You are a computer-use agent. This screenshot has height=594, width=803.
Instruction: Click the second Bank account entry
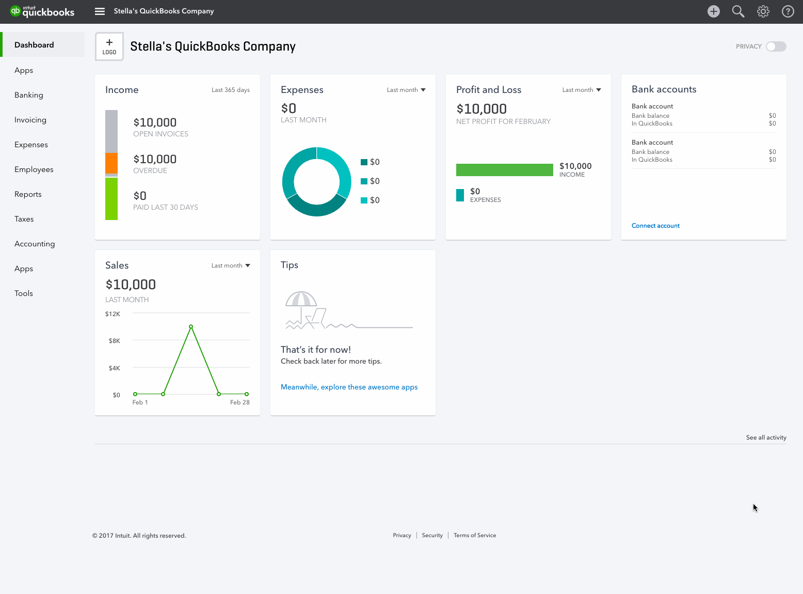[704, 151]
